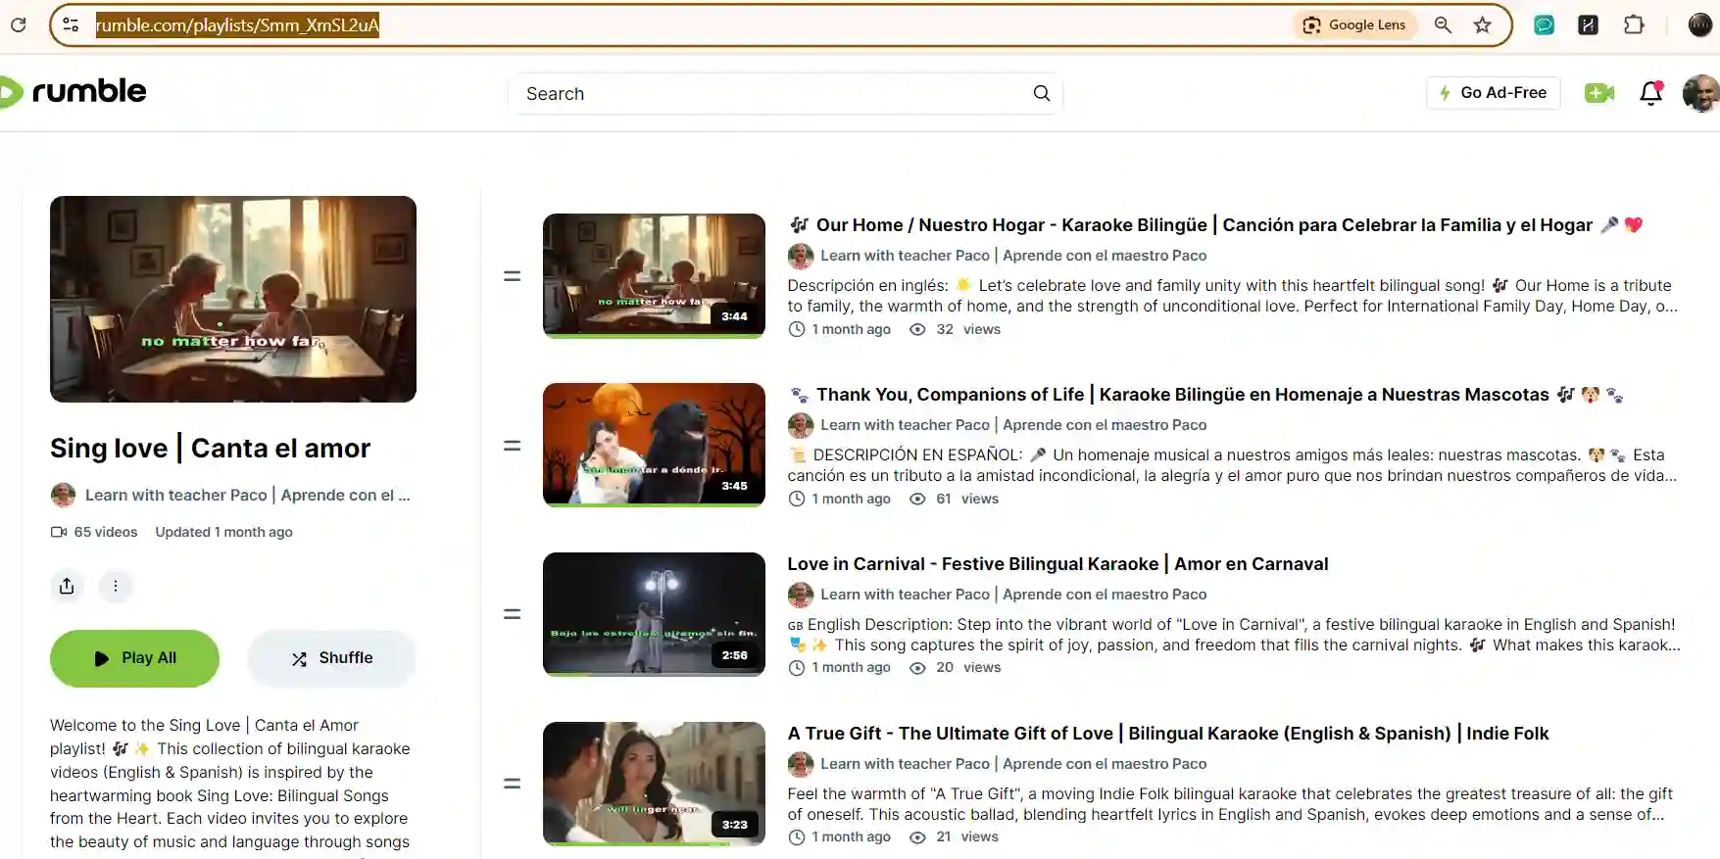Click the 3:44 duration badge

tap(734, 316)
